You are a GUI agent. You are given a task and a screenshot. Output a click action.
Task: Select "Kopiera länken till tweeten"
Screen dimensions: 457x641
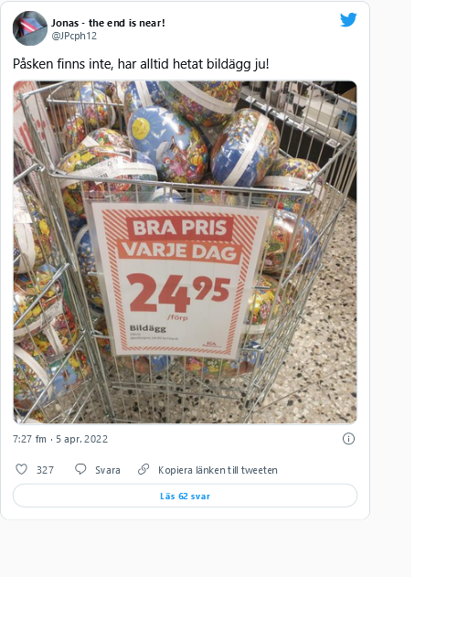coord(218,470)
